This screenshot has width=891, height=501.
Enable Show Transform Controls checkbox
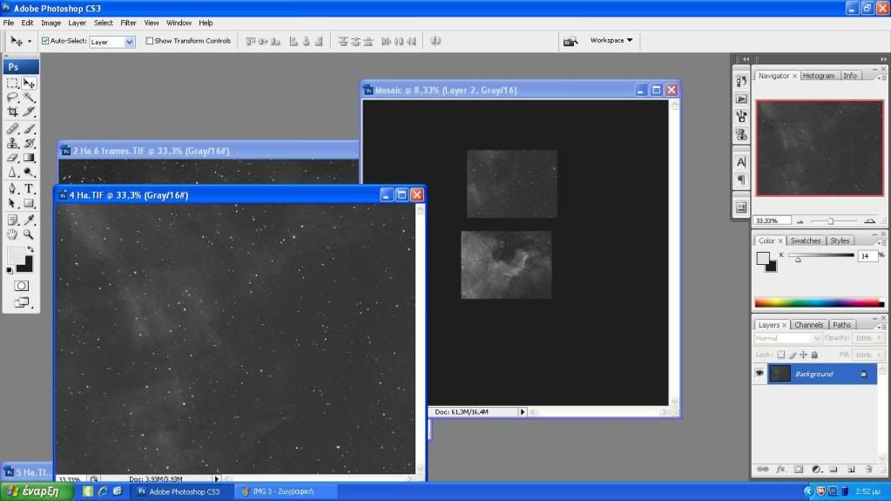150,41
